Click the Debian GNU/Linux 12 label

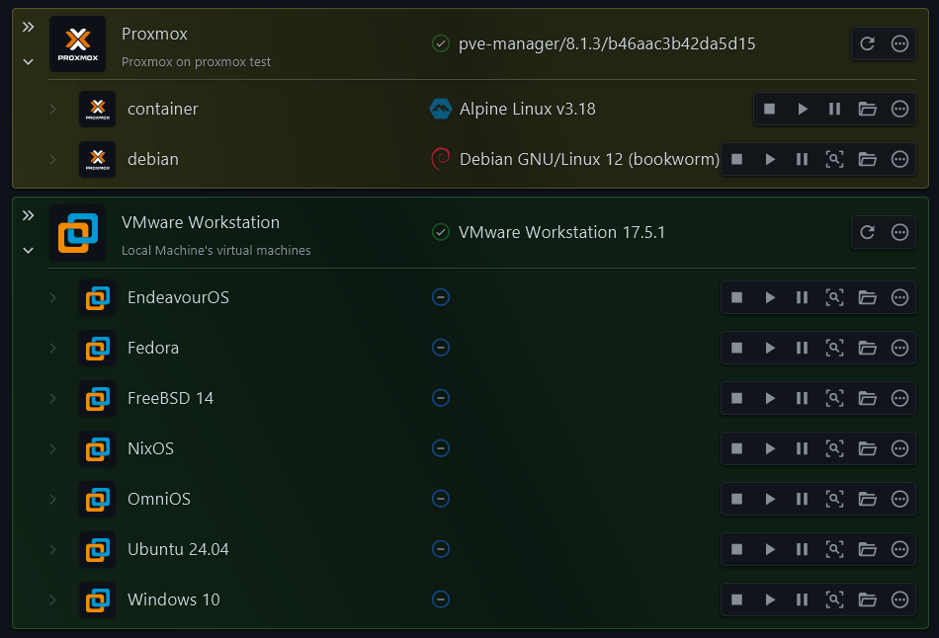[x=589, y=159]
